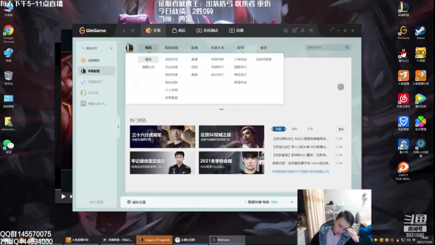This screenshot has width=435, height=245.
Task: Add an application with the plus button
Action: tap(111, 48)
